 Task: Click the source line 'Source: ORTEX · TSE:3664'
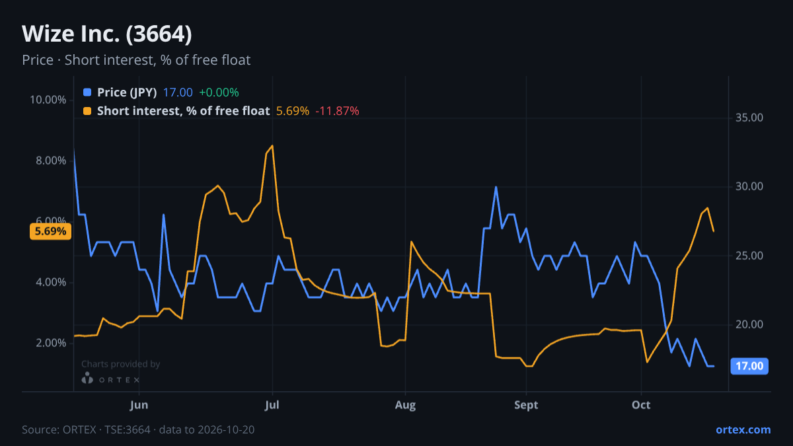click(86, 429)
